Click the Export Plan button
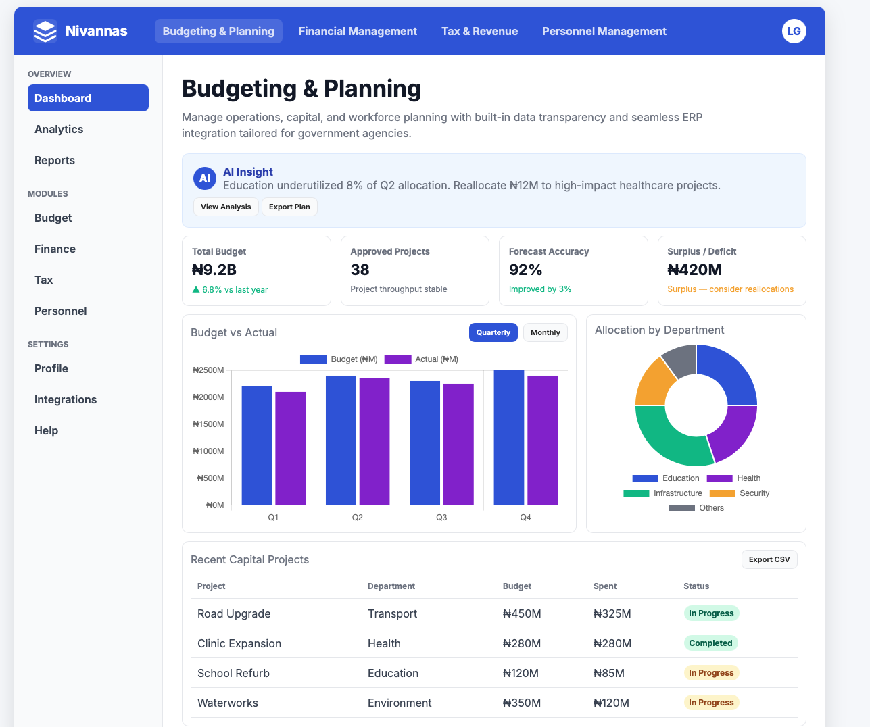The image size is (870, 727). click(289, 207)
